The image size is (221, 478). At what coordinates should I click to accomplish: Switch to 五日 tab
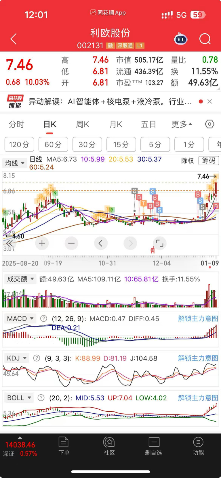point(148,124)
